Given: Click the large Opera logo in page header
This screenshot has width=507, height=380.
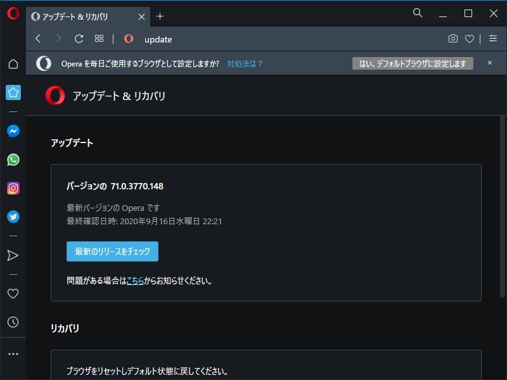Looking at the screenshot, I should (55, 96).
